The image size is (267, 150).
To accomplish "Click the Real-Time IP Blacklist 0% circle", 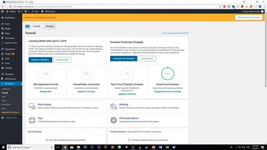I will tap(127, 74).
